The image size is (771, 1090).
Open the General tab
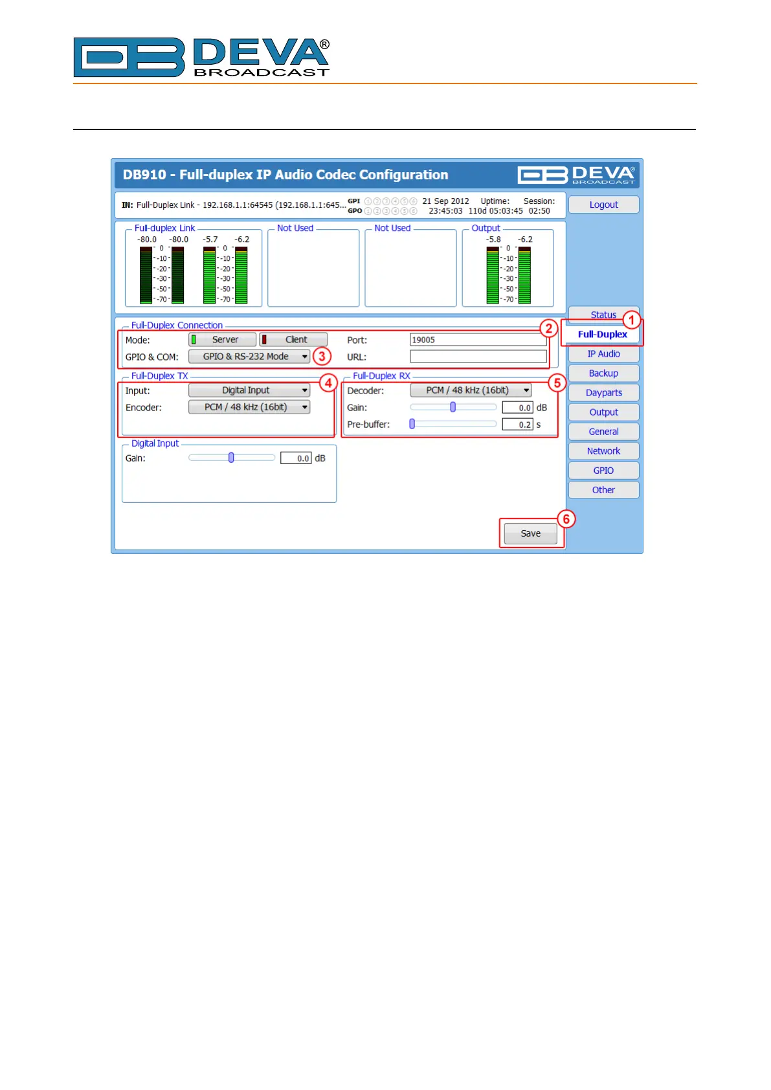click(603, 432)
